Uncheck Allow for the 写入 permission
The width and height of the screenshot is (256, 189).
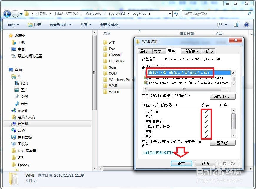[x=206, y=136]
